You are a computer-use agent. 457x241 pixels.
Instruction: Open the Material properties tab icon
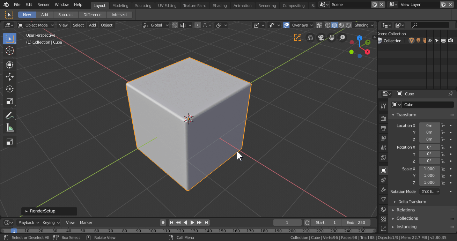383,209
